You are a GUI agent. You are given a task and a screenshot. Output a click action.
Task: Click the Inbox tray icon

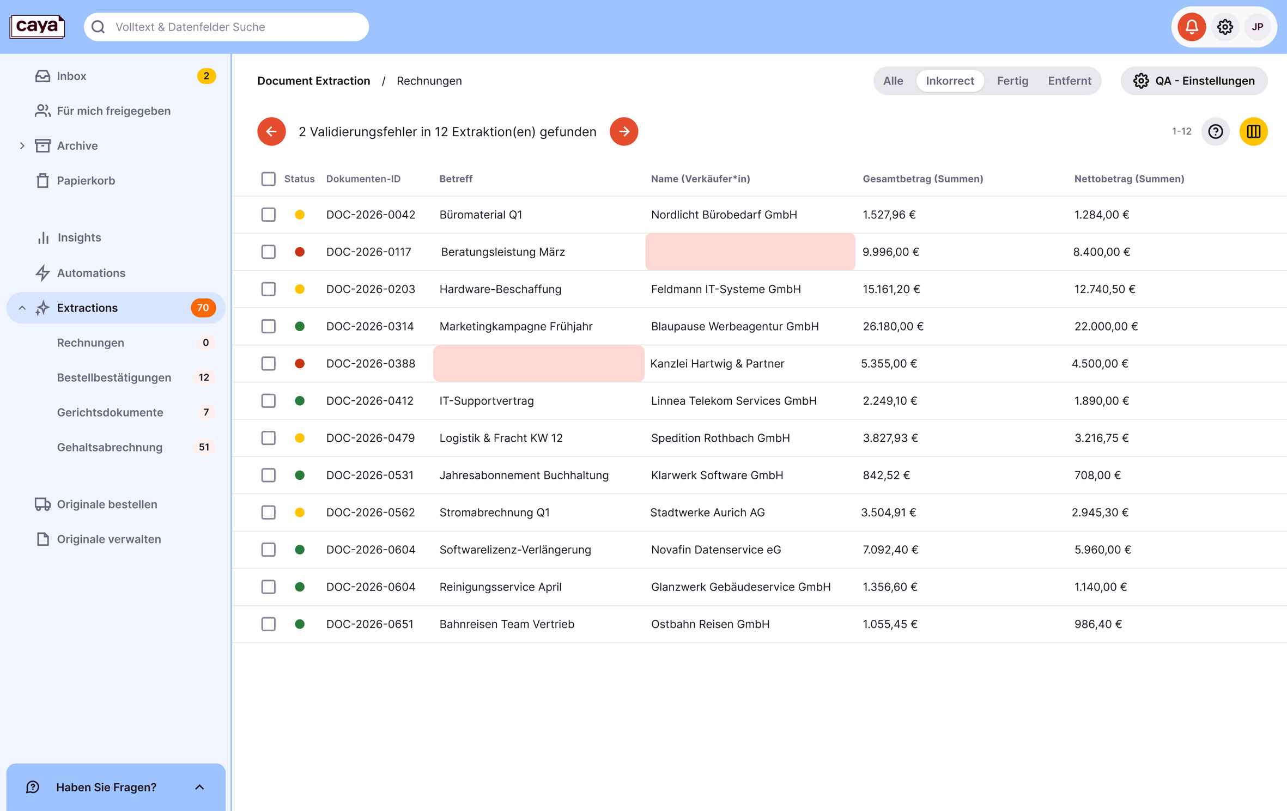click(43, 76)
